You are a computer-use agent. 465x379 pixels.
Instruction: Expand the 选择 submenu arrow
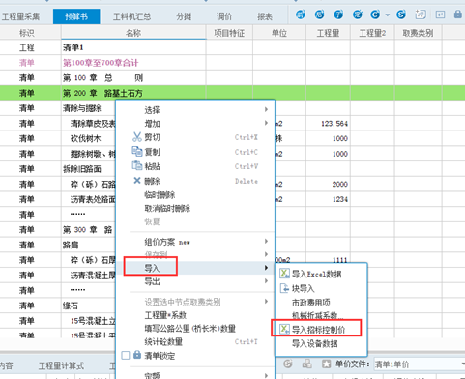tap(266, 109)
